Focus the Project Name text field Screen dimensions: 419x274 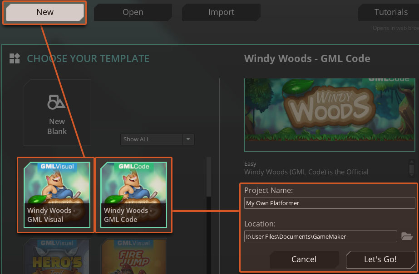330,203
